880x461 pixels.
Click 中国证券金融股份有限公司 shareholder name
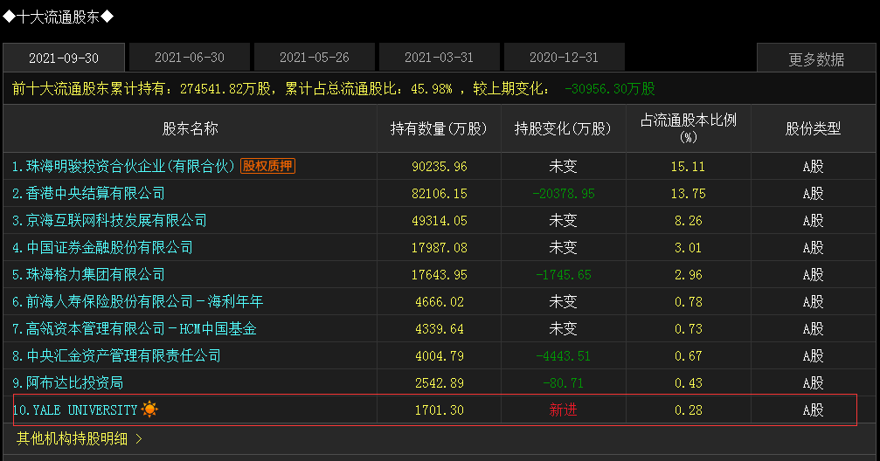pyautogui.click(x=103, y=247)
